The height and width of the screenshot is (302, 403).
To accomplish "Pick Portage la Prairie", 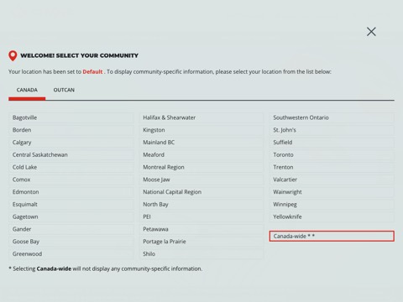I will coord(201,242).
